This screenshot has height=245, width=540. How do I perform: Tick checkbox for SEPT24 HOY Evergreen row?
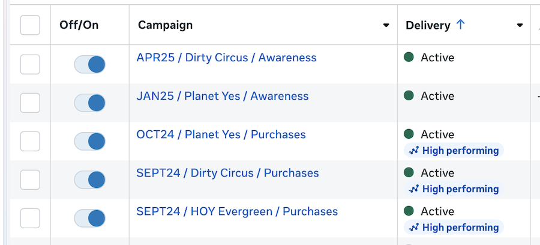30,218
